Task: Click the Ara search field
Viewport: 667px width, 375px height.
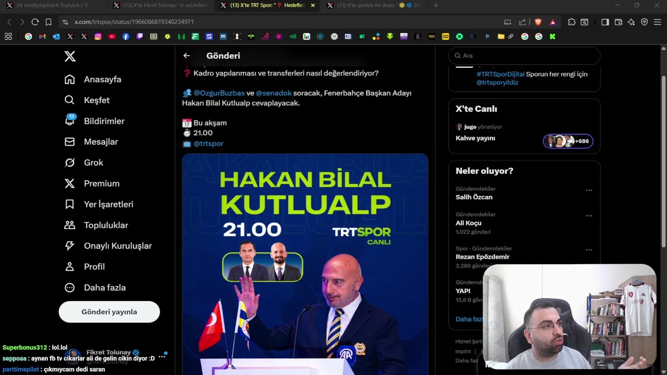Action: (524, 56)
